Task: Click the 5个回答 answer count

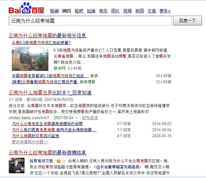Action: click(124, 124)
